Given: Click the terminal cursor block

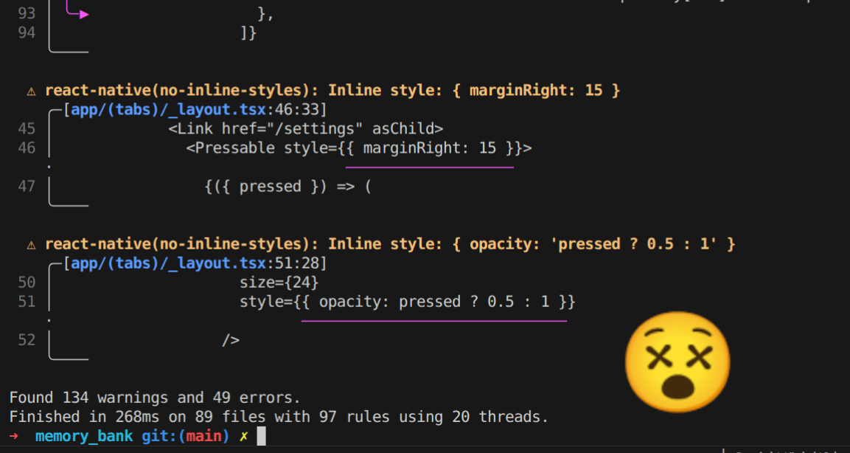Looking at the screenshot, I should tap(261, 436).
